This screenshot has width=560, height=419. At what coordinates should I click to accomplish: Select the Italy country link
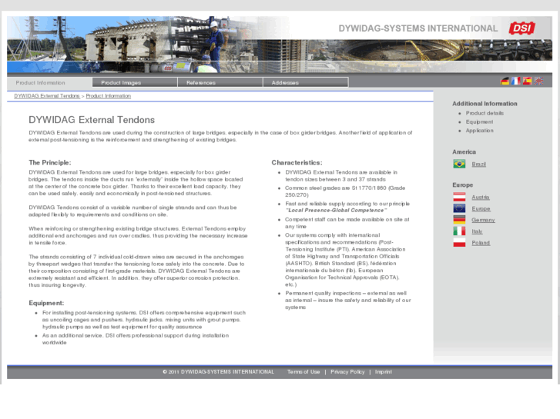477,231
